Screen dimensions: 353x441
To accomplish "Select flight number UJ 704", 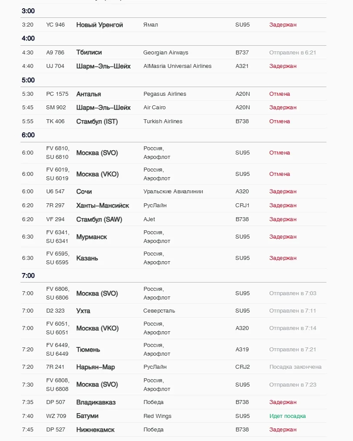I will [55, 66].
